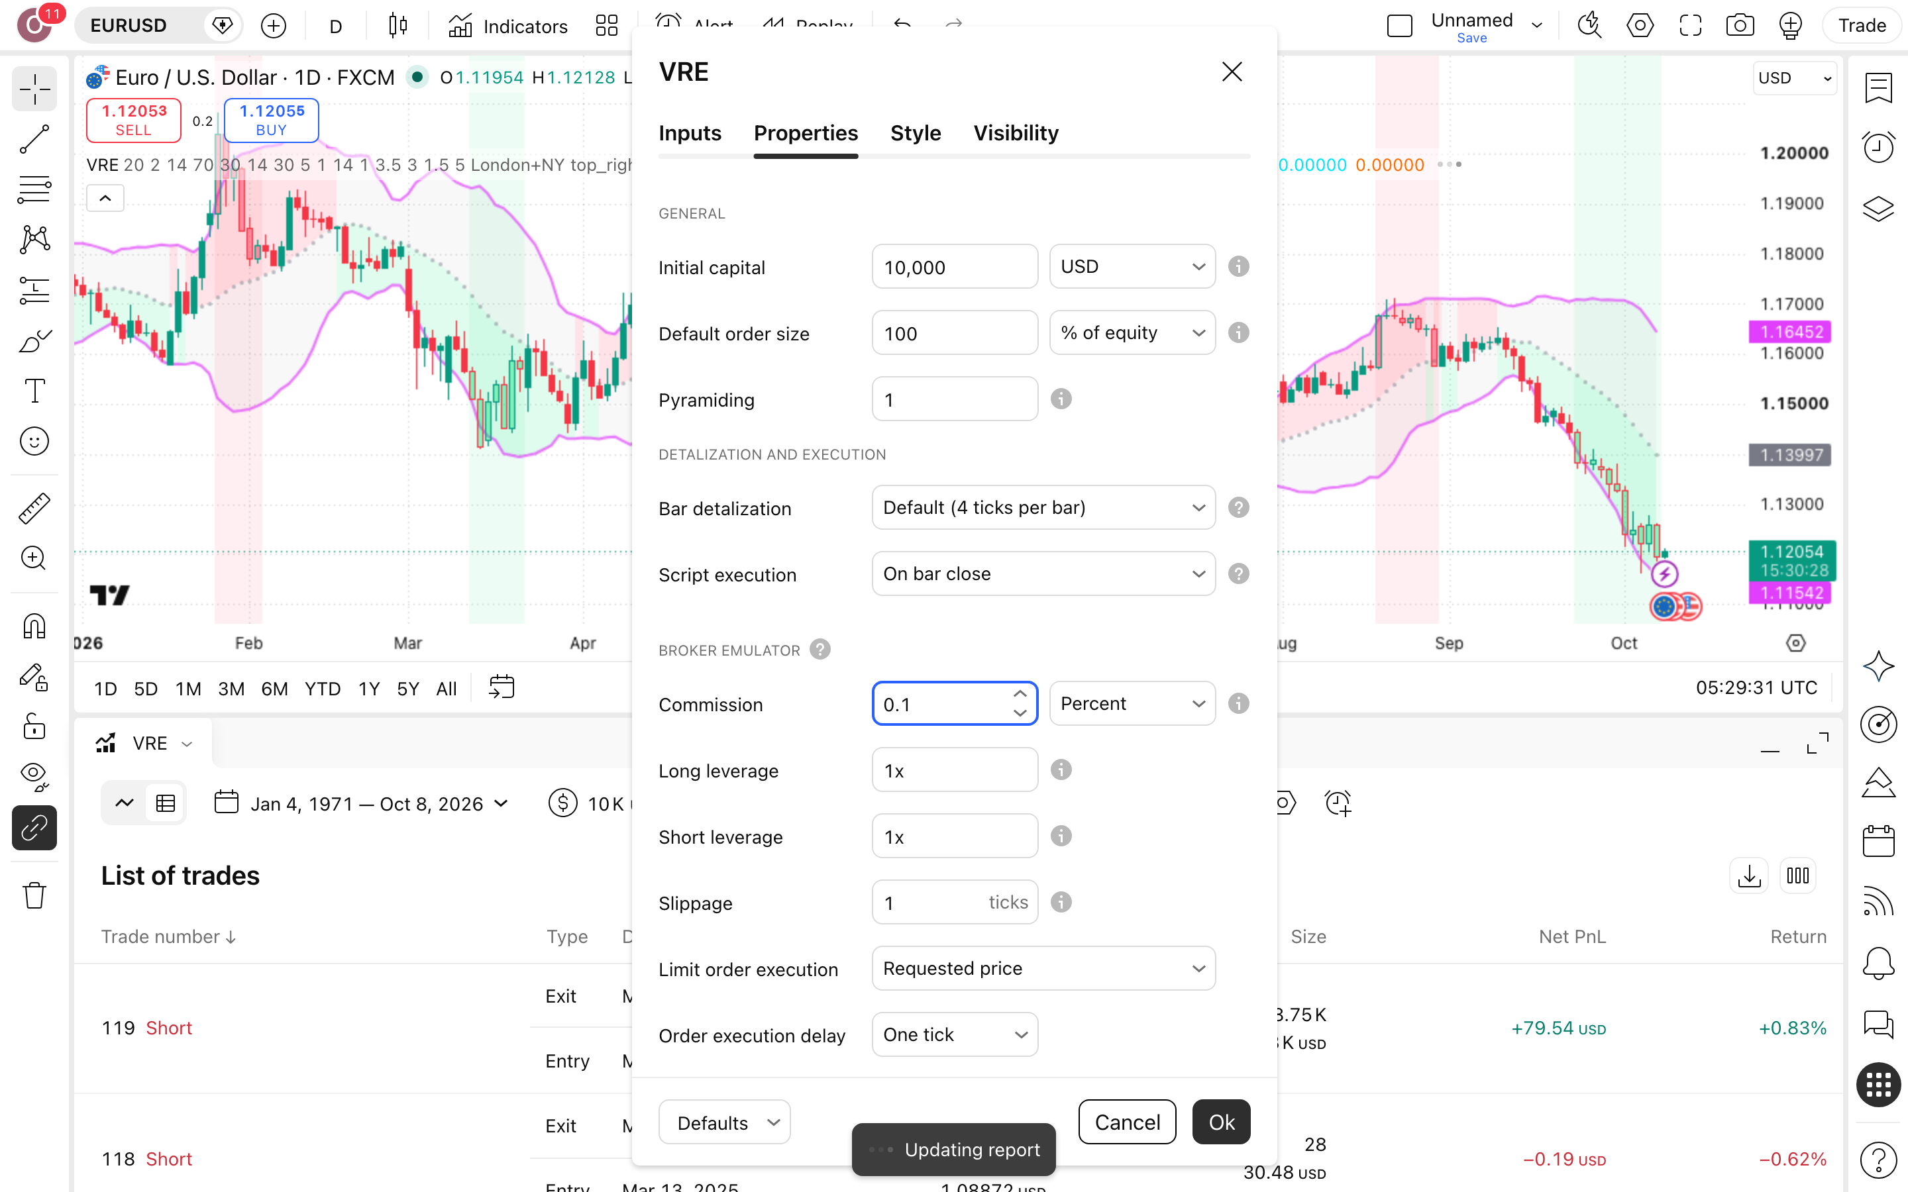Image resolution: width=1908 pixels, height=1192 pixels.
Task: Open the object tree layers panel
Action: pyautogui.click(x=1879, y=208)
